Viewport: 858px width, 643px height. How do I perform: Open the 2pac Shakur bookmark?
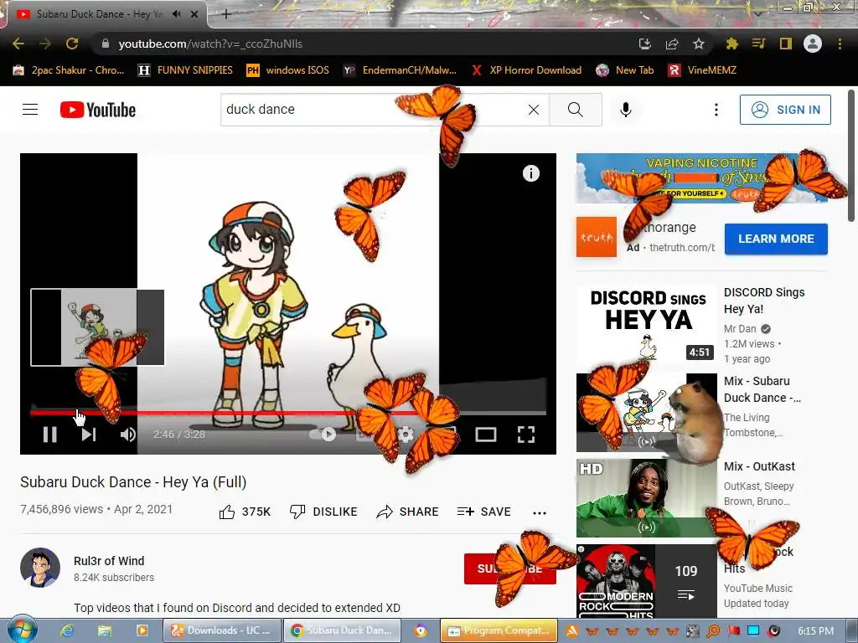69,70
